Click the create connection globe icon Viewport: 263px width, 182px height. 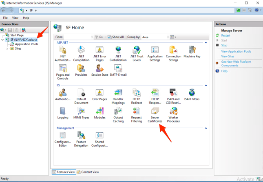pos(2,30)
